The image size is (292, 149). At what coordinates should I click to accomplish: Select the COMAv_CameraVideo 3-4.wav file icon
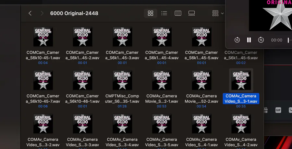pyautogui.click(x=122, y=124)
